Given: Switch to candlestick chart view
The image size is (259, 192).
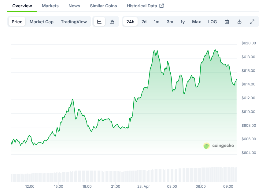Looking at the screenshot, I should coord(112,22).
